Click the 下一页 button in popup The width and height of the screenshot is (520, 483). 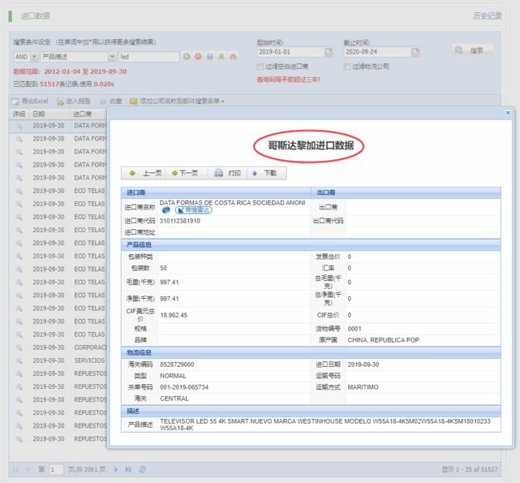(x=185, y=173)
